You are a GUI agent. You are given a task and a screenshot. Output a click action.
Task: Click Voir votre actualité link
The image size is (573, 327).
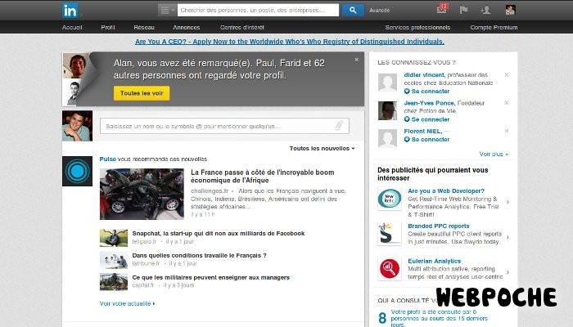click(x=127, y=303)
